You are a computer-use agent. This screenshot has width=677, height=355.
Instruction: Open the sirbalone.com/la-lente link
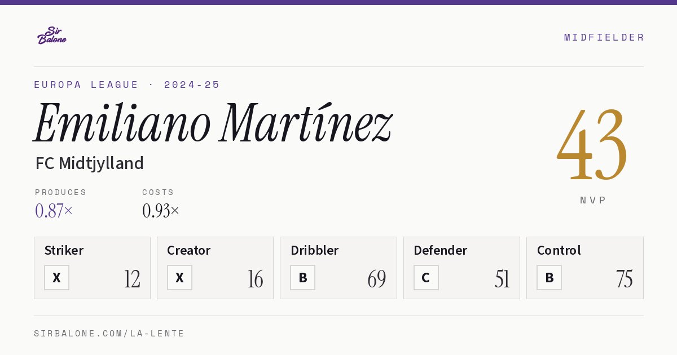click(x=109, y=334)
